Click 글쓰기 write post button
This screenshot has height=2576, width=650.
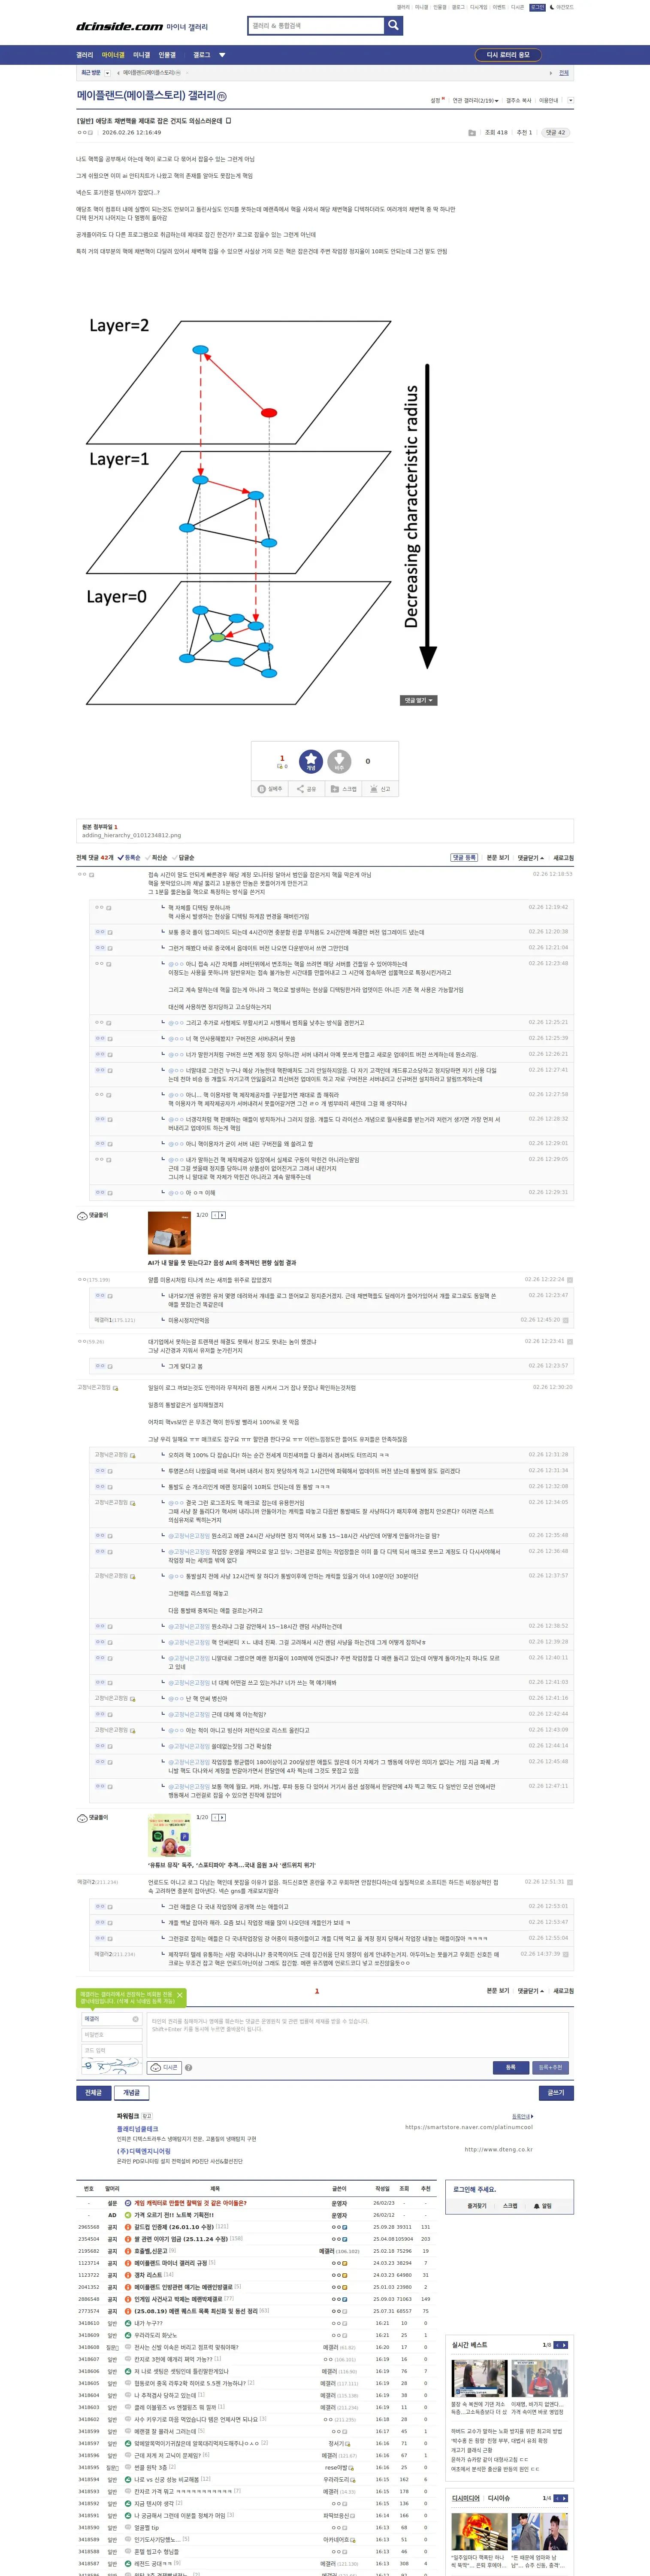(556, 2092)
